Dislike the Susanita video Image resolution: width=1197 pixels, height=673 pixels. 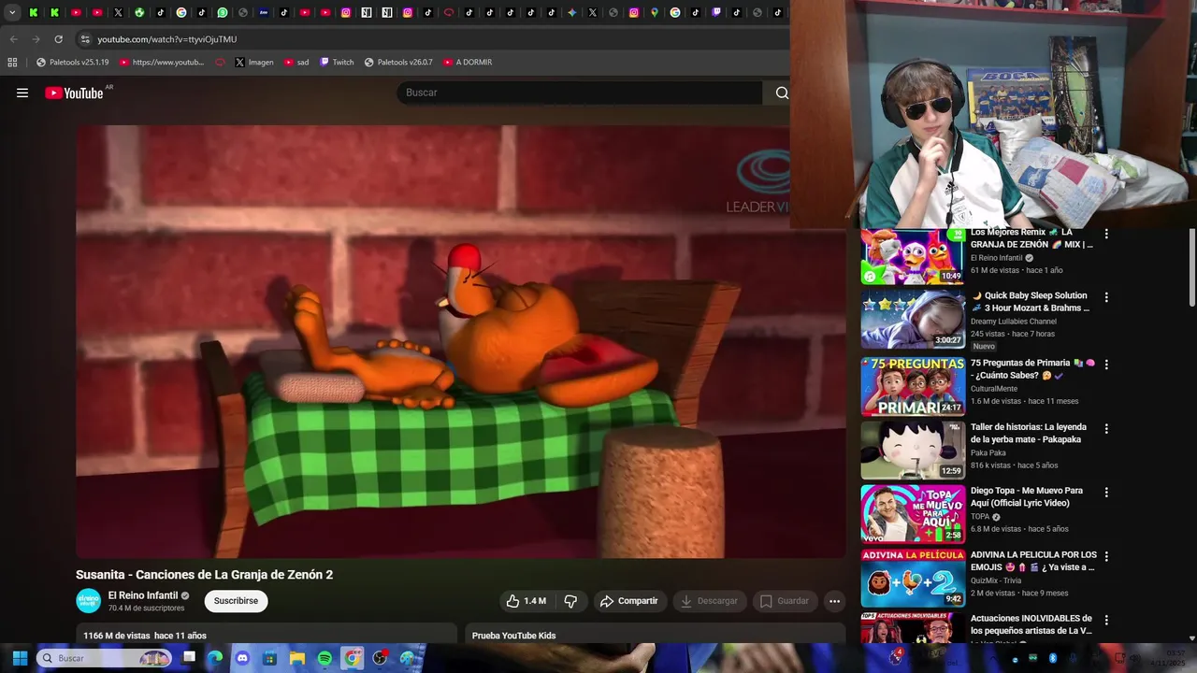570,601
